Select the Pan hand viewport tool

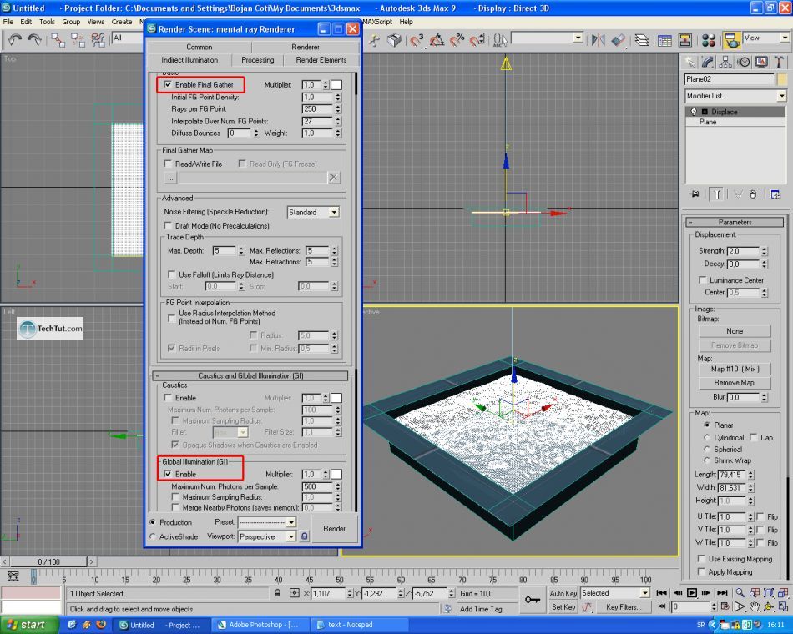[755, 606]
